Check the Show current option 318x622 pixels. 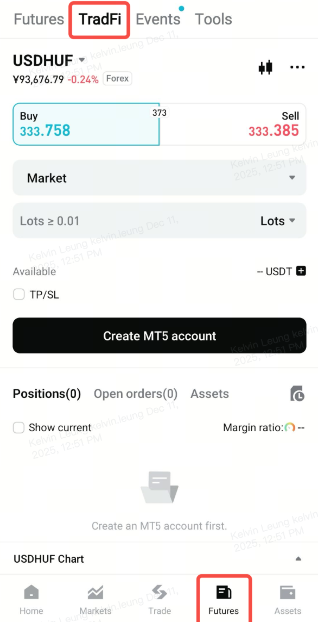click(19, 427)
